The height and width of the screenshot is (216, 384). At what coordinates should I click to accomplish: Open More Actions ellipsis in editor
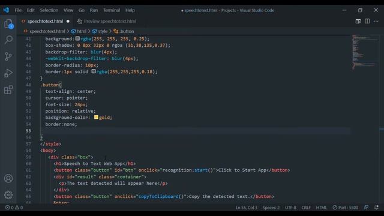(x=376, y=22)
